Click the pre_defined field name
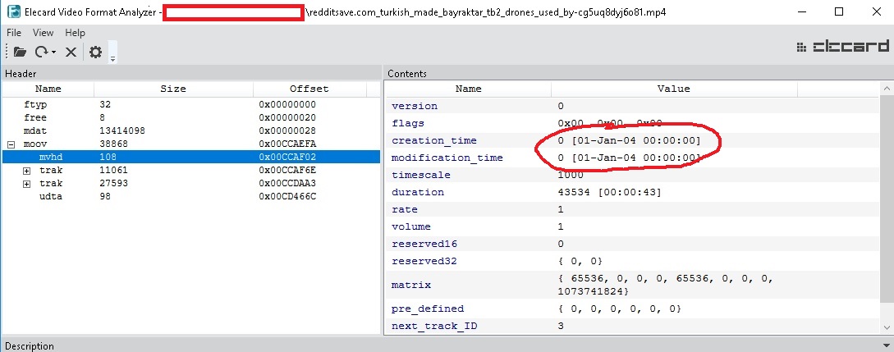The image size is (894, 352). tap(428, 309)
